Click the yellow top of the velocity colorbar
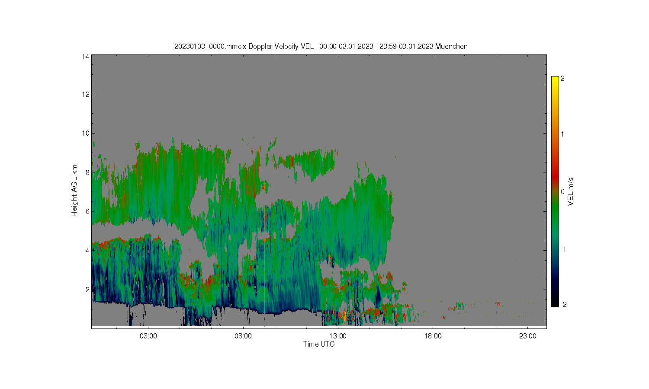 [x=555, y=80]
